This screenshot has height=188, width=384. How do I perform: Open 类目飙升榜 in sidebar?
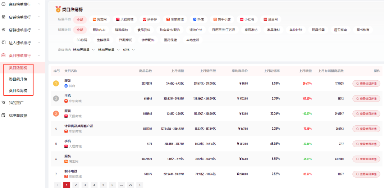pyautogui.click(x=18, y=79)
